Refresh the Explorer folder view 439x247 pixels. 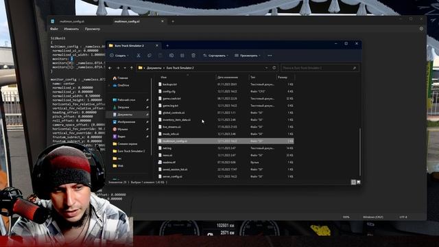(x=274, y=68)
